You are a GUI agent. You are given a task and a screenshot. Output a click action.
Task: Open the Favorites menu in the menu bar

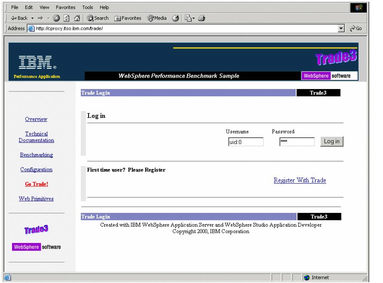65,7
